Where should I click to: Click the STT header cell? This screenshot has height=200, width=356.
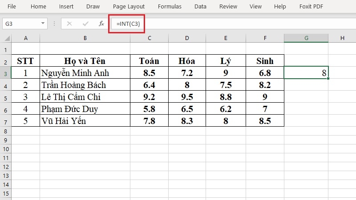pos(26,60)
